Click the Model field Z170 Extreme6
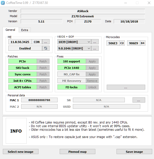154x159 pixels. (83, 16)
